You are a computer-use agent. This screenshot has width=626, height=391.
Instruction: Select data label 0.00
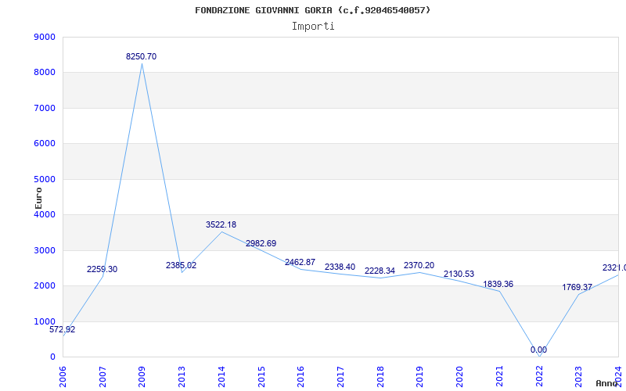[x=539, y=350]
